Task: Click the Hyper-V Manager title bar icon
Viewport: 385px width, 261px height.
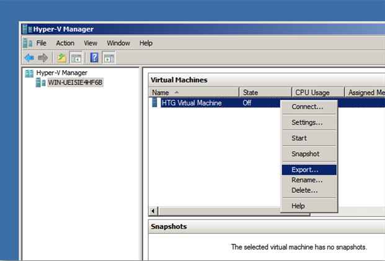Action: [27, 29]
